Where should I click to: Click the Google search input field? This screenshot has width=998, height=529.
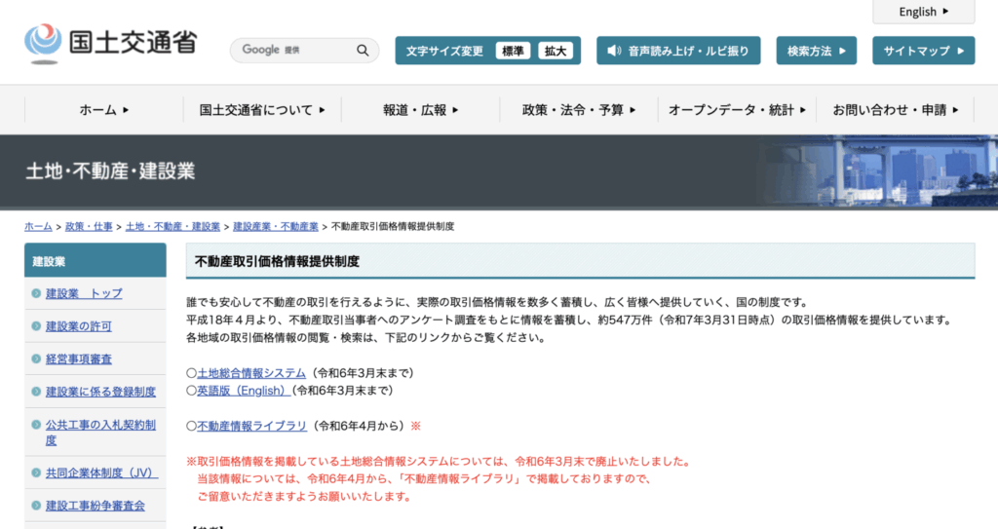pos(292,50)
